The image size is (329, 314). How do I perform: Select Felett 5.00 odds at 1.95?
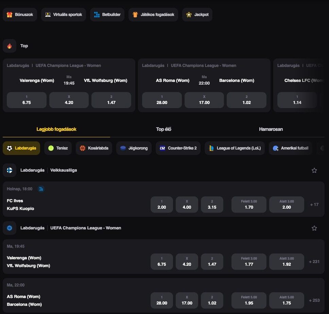[x=249, y=300]
